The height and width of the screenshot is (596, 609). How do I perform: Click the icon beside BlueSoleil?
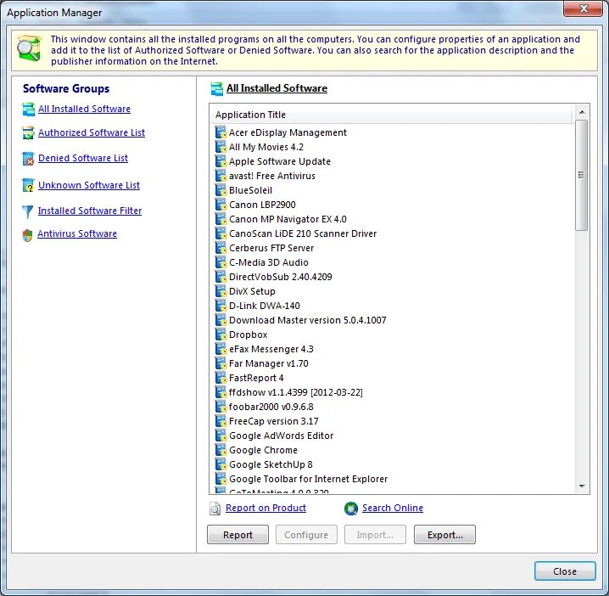pos(221,190)
